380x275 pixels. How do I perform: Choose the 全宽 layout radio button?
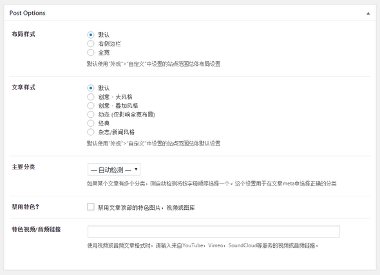coord(91,52)
